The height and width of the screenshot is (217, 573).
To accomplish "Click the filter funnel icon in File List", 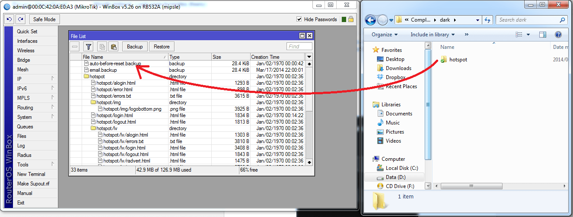I will pos(88,47).
